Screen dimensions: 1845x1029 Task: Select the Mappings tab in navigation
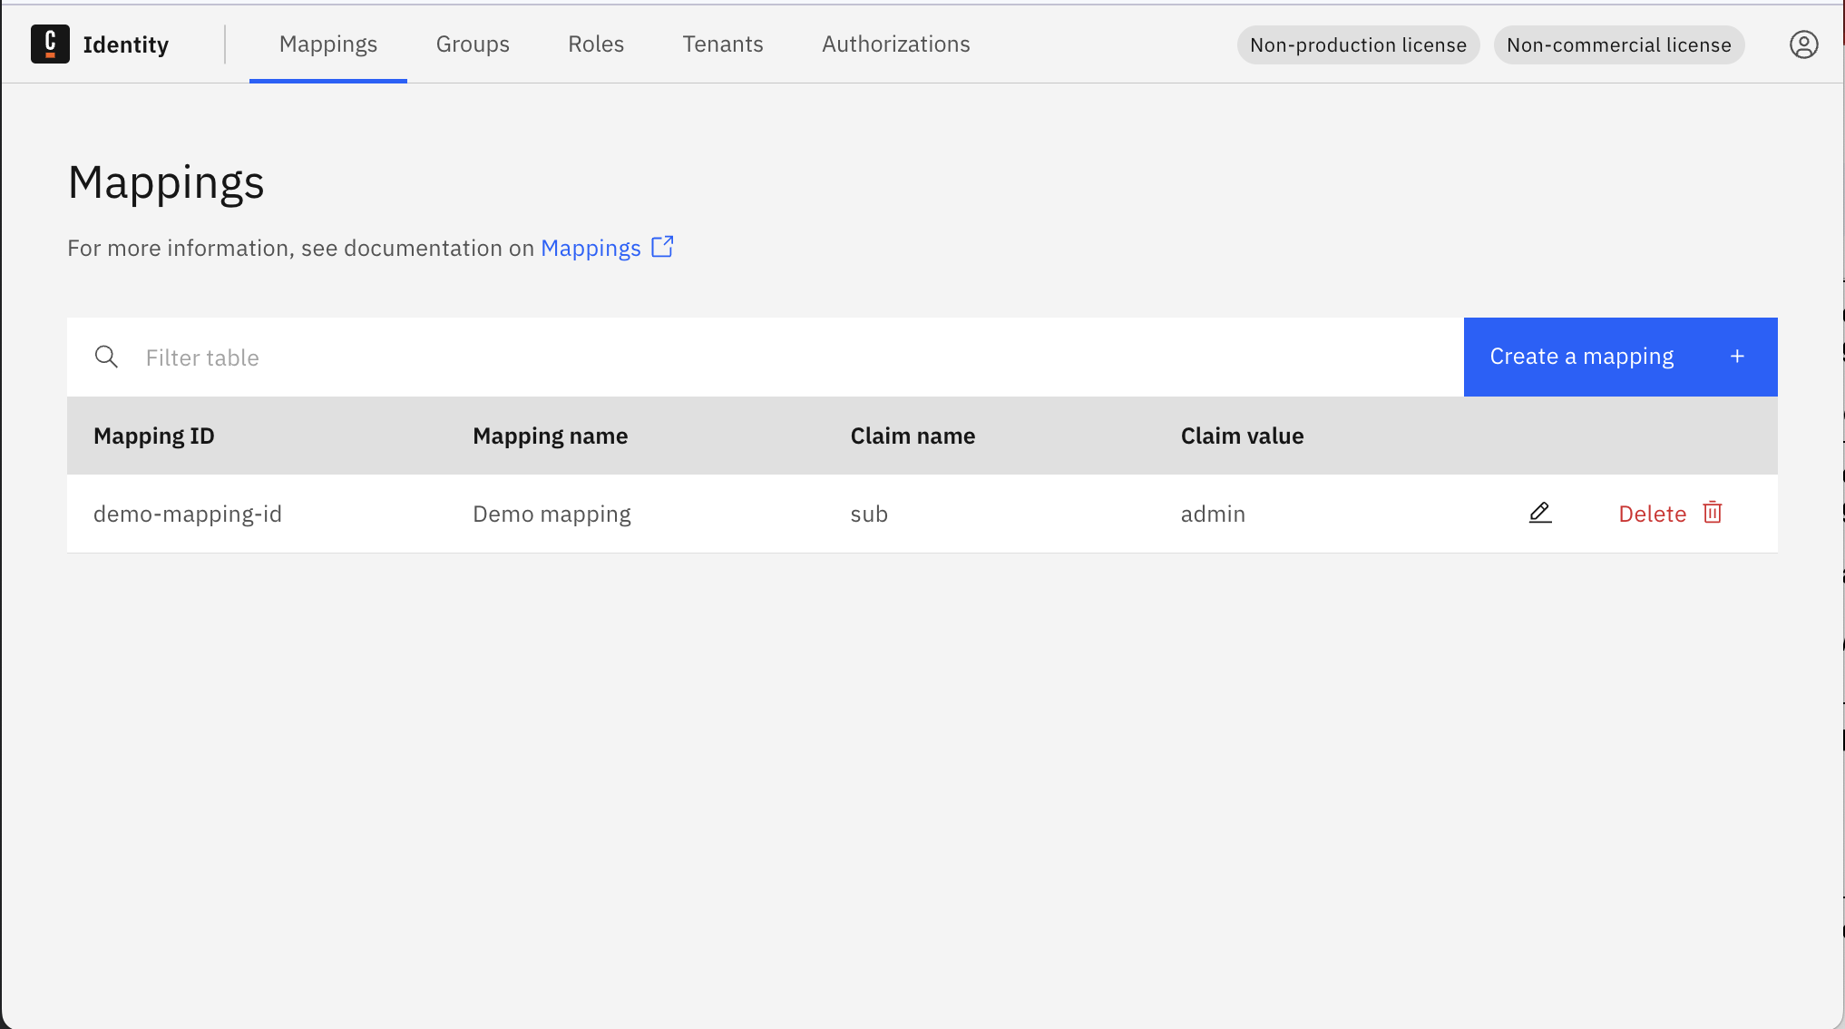click(x=328, y=44)
